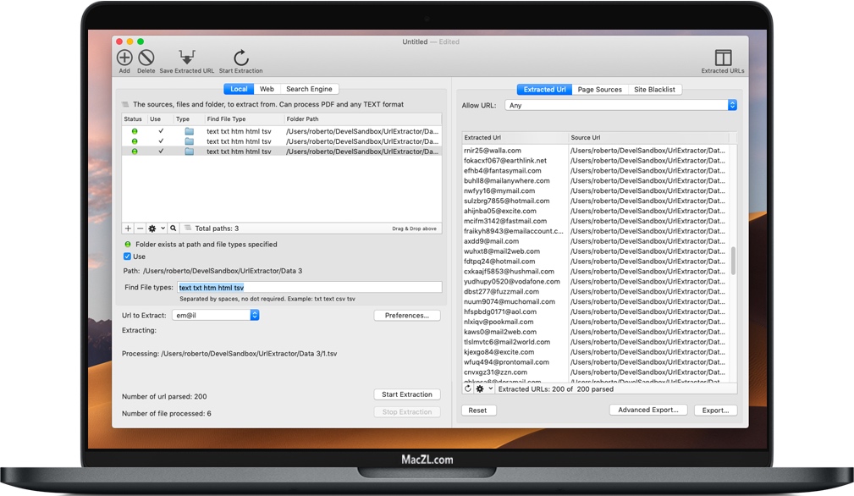
Task: Open the Advanced Export dialog
Action: point(647,410)
